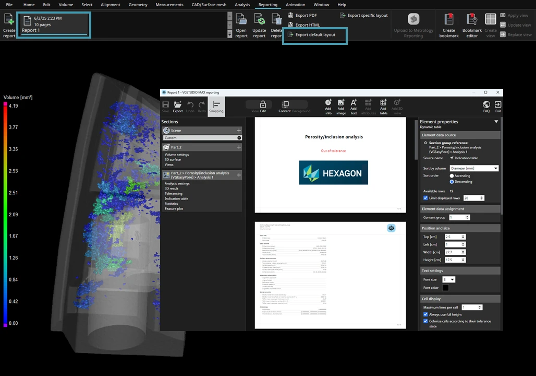Select Ascending sort order
The height and width of the screenshot is (376, 536).
click(x=452, y=176)
